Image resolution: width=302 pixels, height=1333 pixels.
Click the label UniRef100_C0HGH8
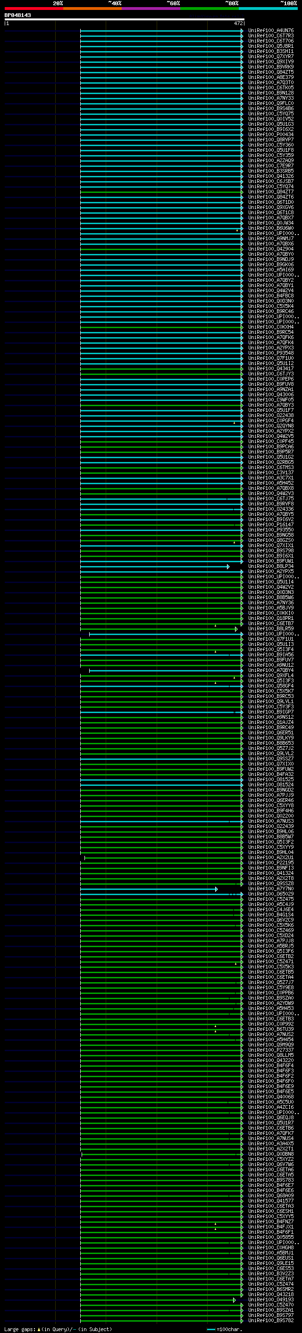(x=271, y=1247)
